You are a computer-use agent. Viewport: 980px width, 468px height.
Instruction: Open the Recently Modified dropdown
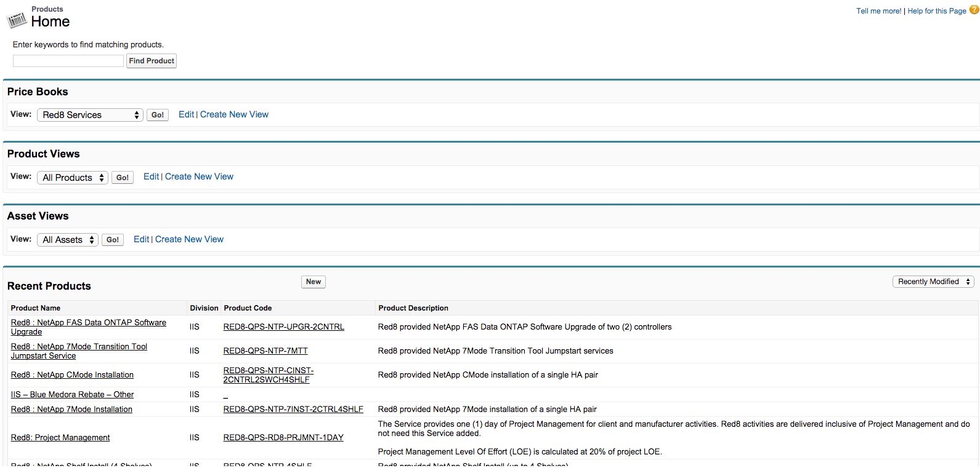click(933, 282)
